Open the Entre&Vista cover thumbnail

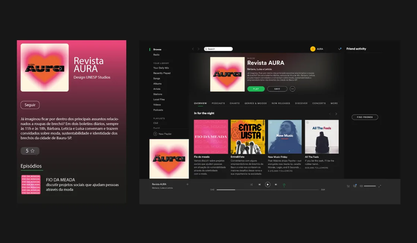[248, 137]
